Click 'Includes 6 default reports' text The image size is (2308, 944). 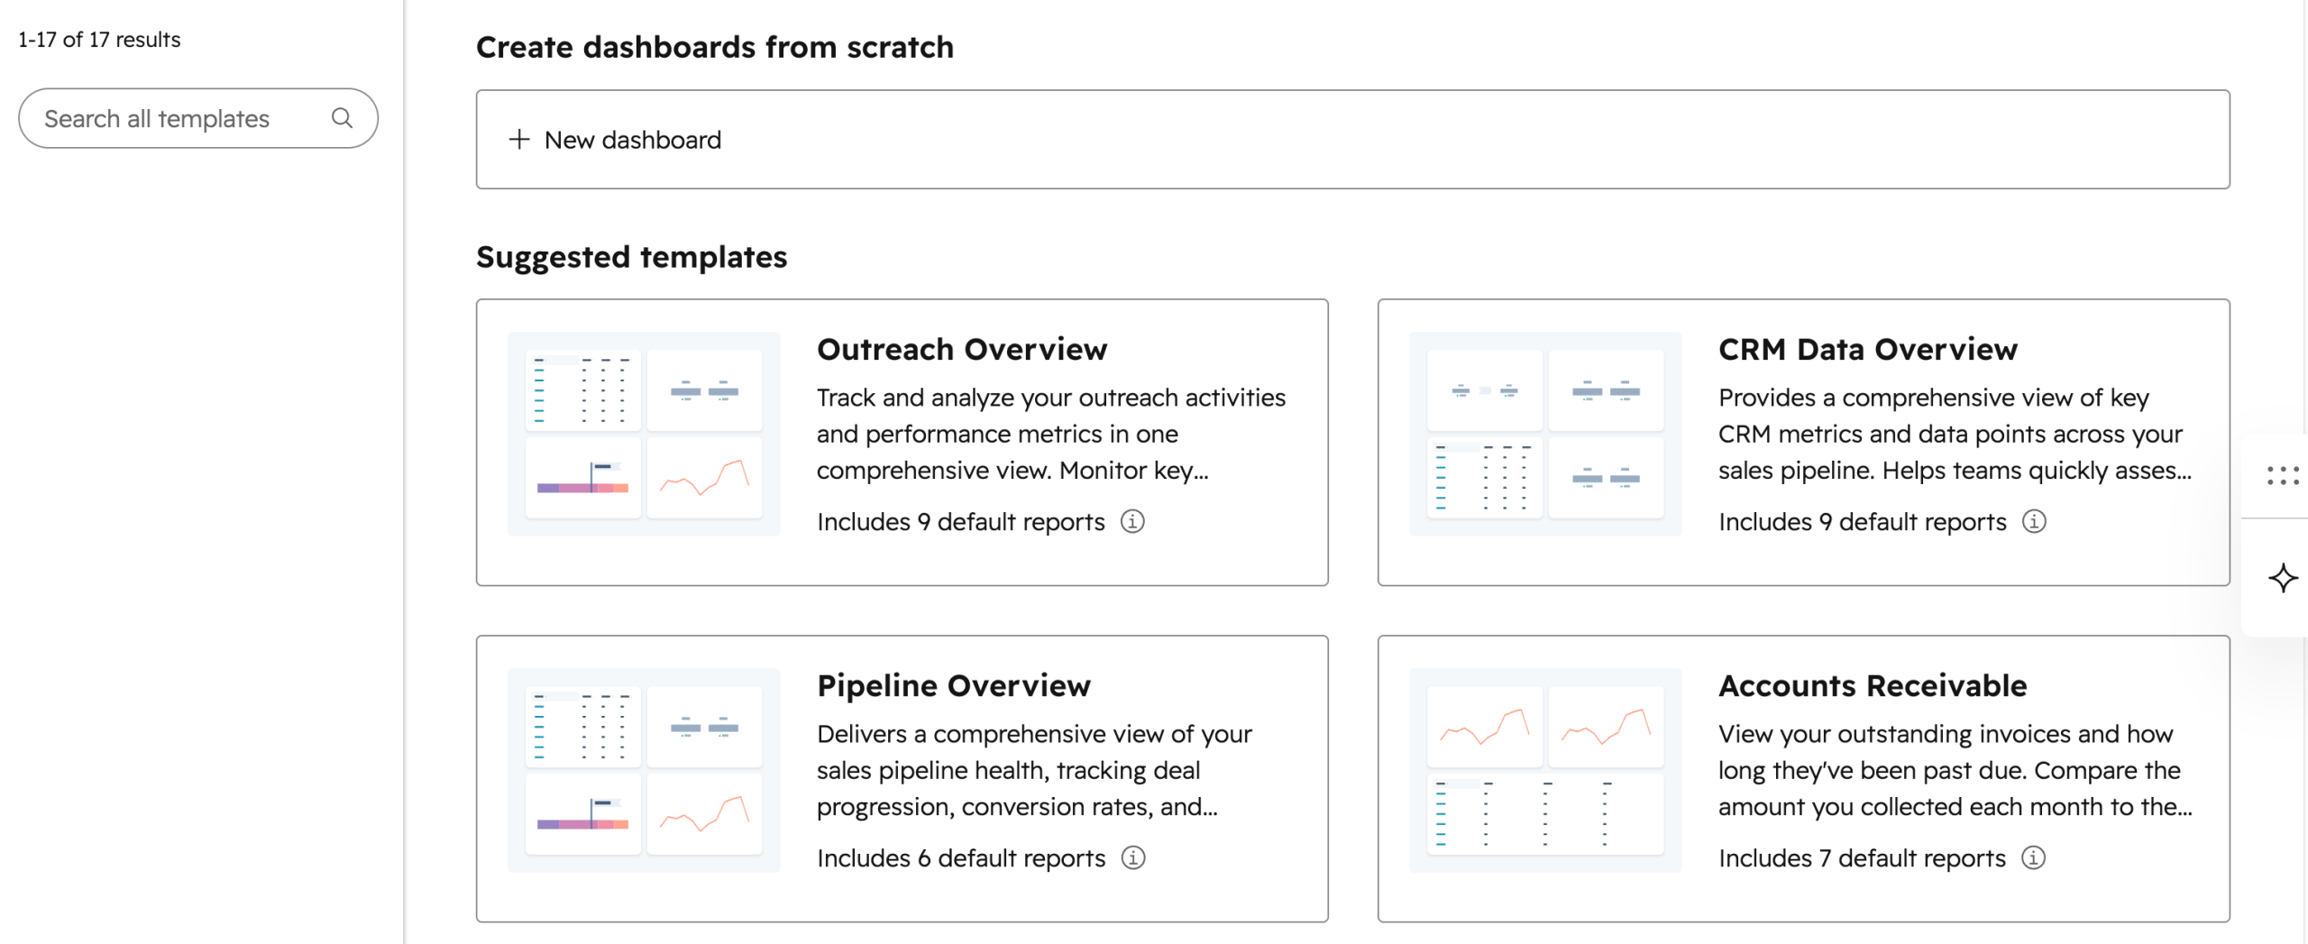coord(960,857)
